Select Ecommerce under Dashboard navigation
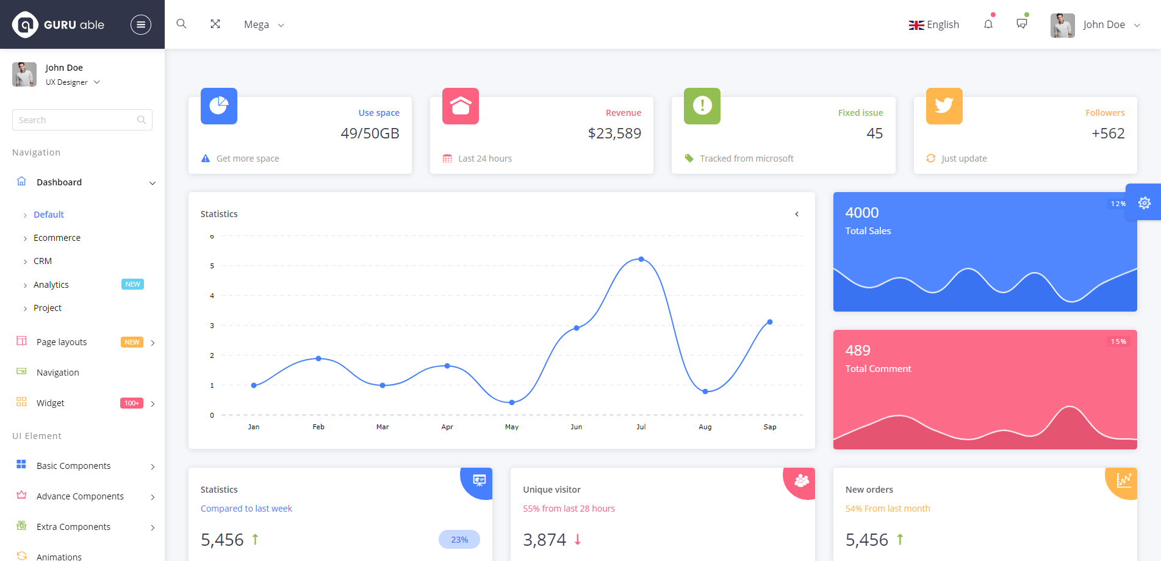This screenshot has height=561, width=1161. point(57,238)
